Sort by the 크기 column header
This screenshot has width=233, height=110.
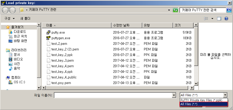(x=183, y=25)
